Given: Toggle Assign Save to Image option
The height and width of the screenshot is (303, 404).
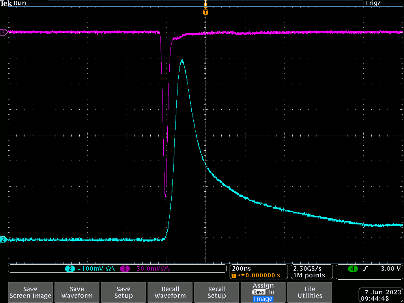Looking at the screenshot, I should [263, 292].
